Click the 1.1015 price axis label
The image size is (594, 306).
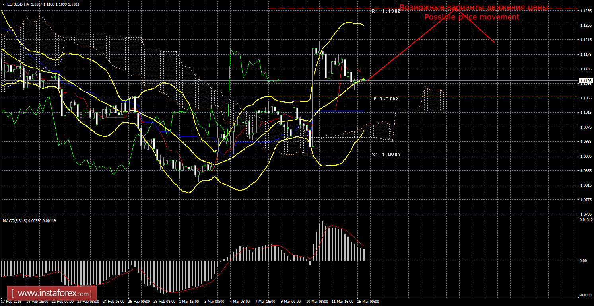[x=586, y=113]
